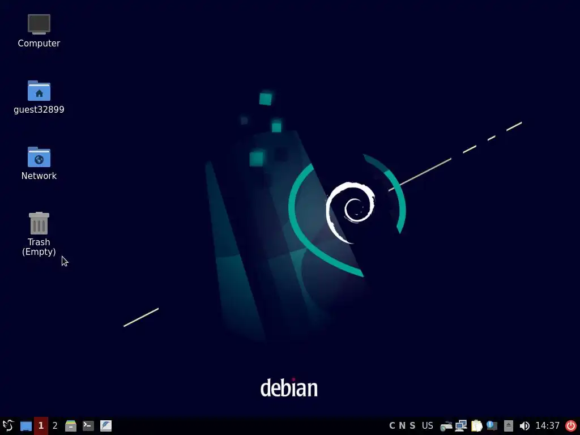Open the clipboard manager tray icon
The image size is (580, 435).
tap(477, 426)
